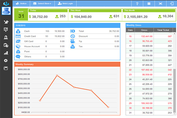Click the logout exit icon
The height and width of the screenshot is (118, 177).
[171, 4]
